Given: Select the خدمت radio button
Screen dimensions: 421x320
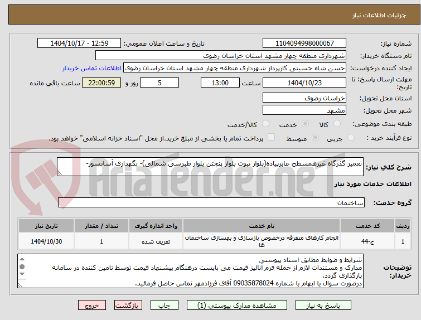Looking at the screenshot, I should (305, 124).
